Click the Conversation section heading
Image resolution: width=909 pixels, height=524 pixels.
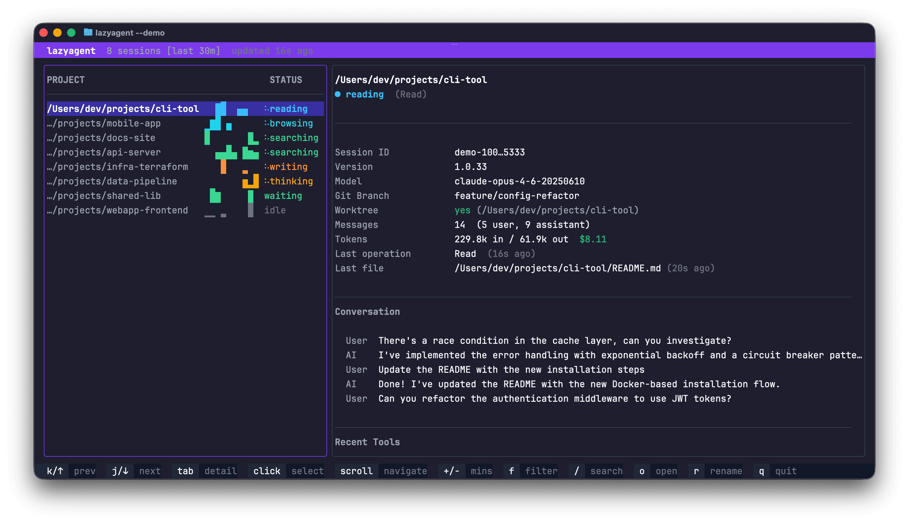coord(367,311)
